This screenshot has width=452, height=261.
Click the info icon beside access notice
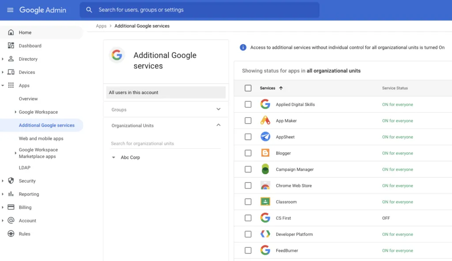click(x=243, y=48)
